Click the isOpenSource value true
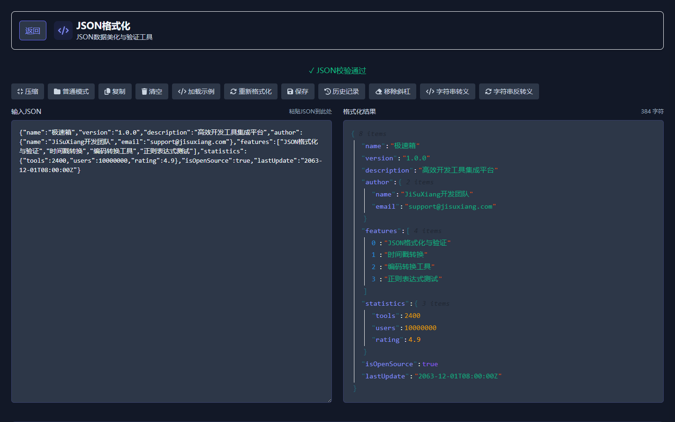This screenshot has height=422, width=675. [x=430, y=364]
